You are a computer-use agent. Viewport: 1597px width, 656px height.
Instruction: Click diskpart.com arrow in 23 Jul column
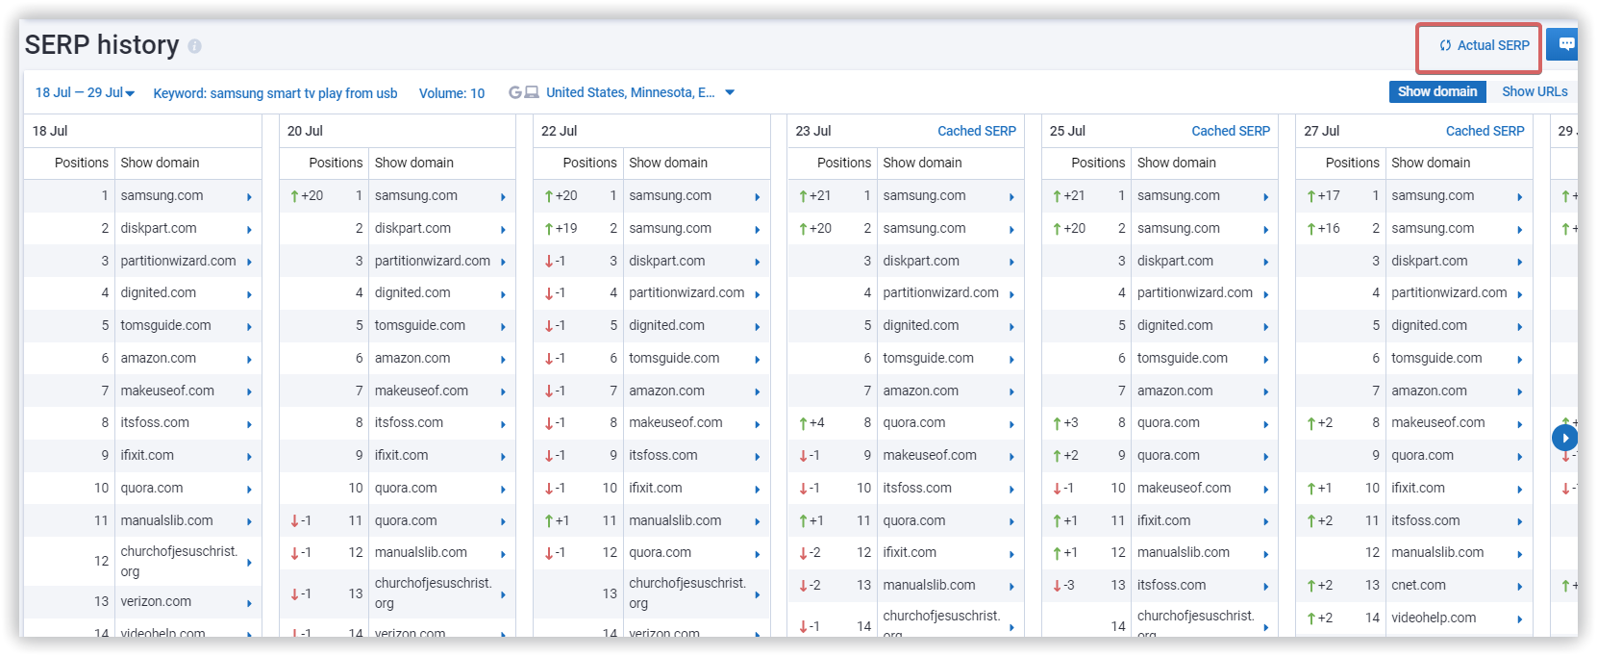pos(1011,263)
